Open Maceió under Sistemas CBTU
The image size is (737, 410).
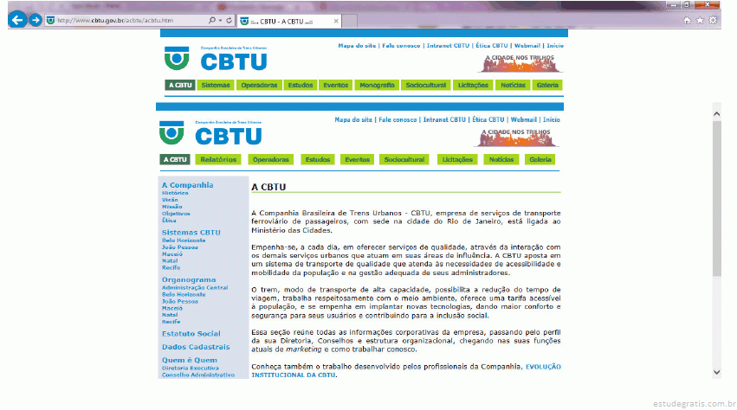coord(172,254)
